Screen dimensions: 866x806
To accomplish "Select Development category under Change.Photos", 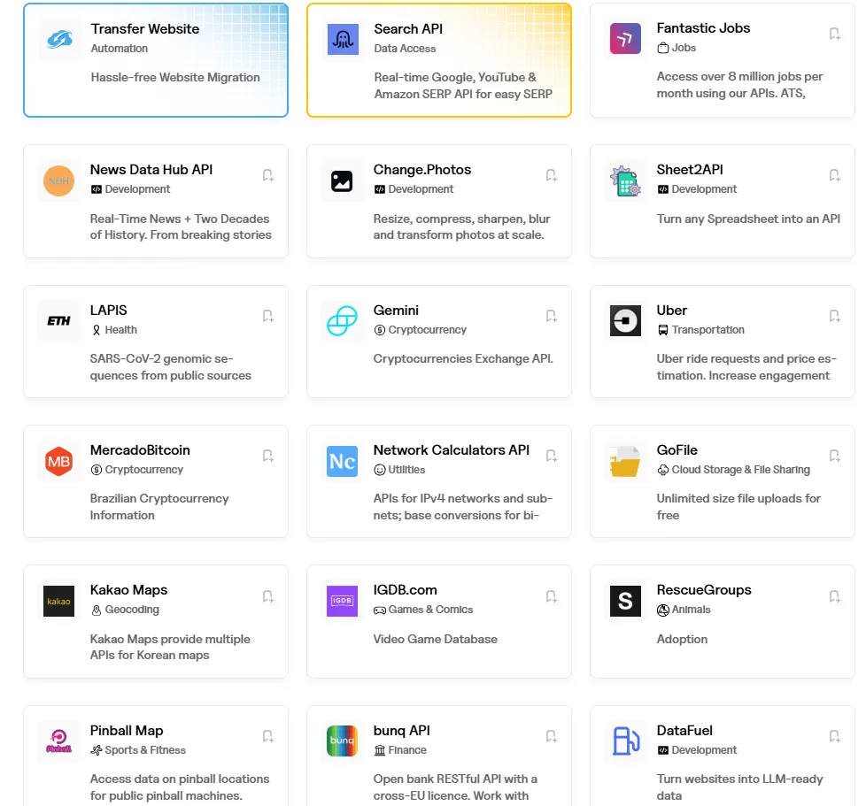I will click(x=414, y=189).
